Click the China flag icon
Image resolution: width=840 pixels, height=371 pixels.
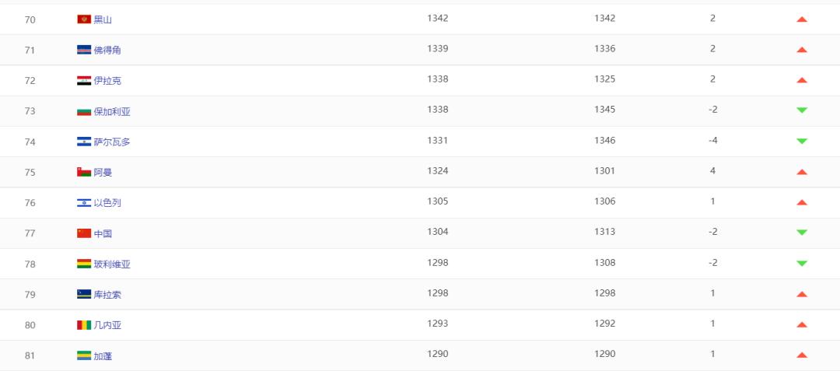click(84, 233)
